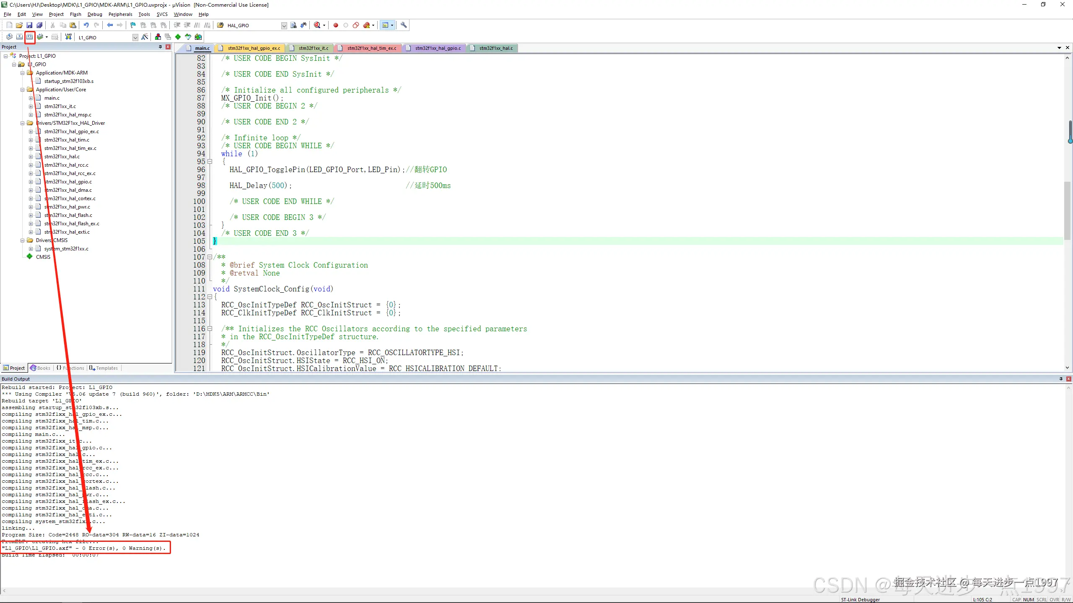
Task: Click the Undo toolbar icon
Action: (x=86, y=25)
